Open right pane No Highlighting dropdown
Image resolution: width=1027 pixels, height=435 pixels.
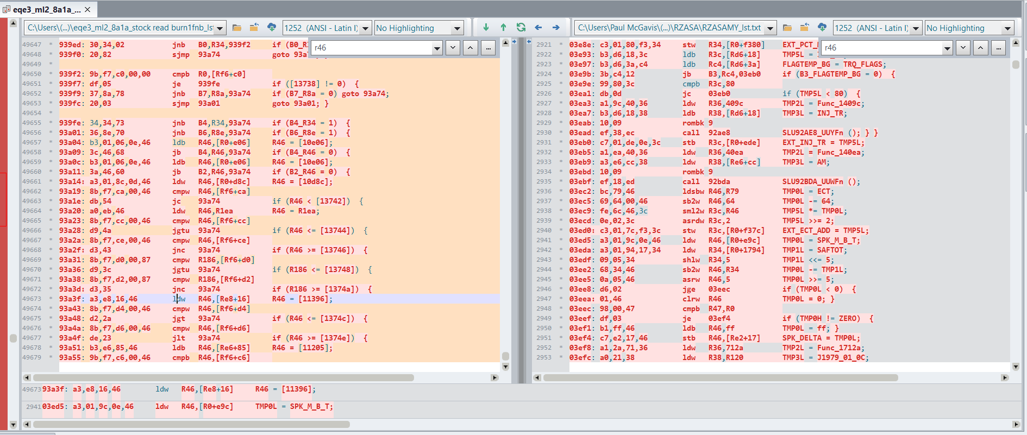1007,28
